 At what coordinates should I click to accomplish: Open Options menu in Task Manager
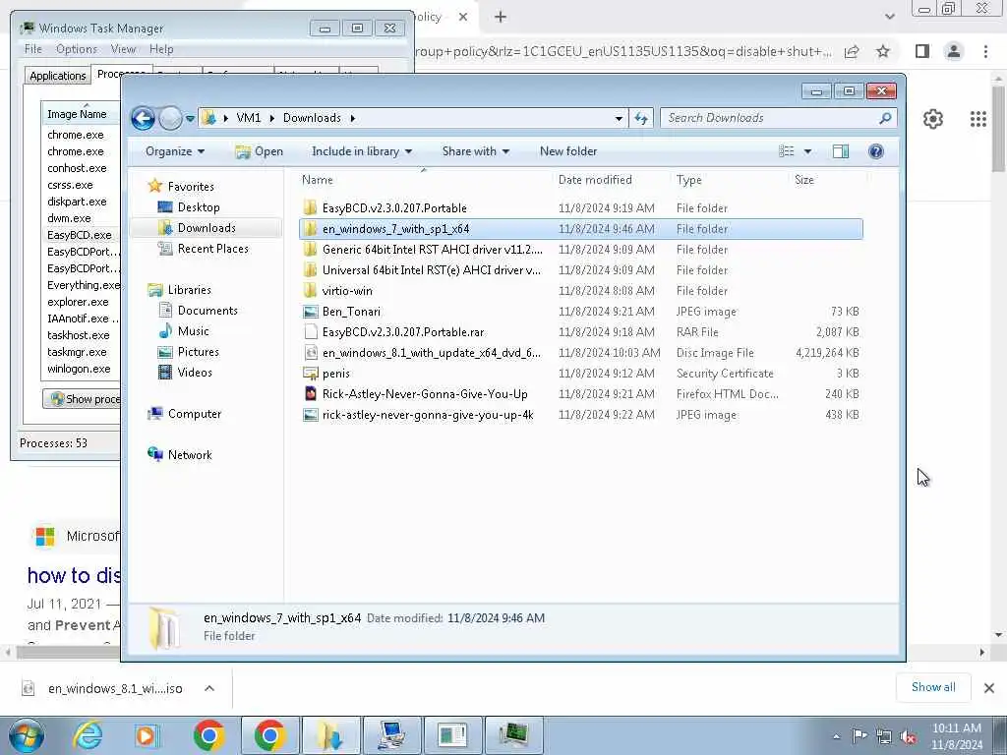(77, 49)
